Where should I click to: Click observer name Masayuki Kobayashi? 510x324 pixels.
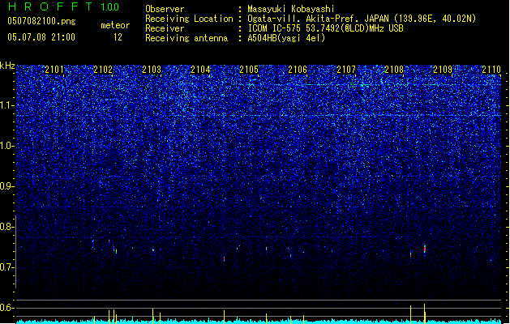coord(291,9)
